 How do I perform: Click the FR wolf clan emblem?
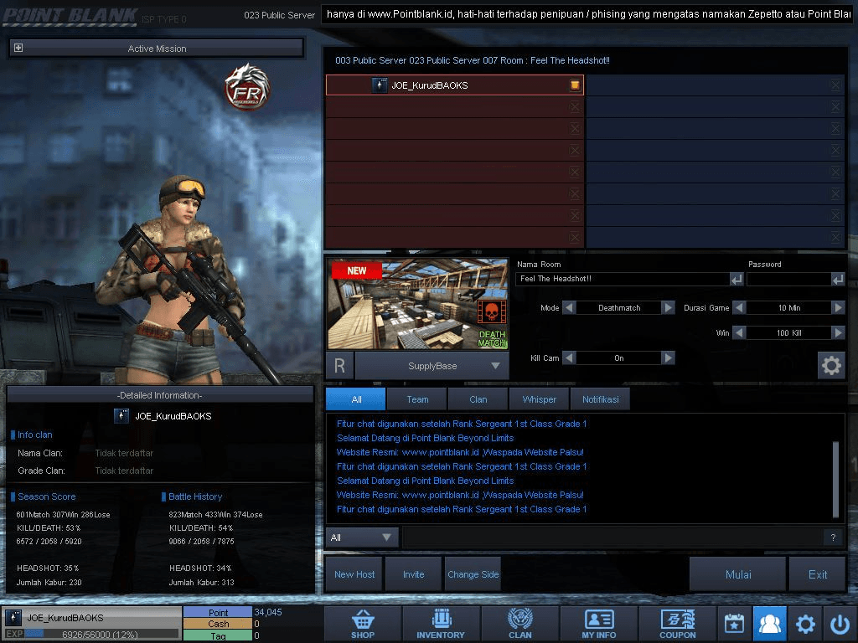247,87
